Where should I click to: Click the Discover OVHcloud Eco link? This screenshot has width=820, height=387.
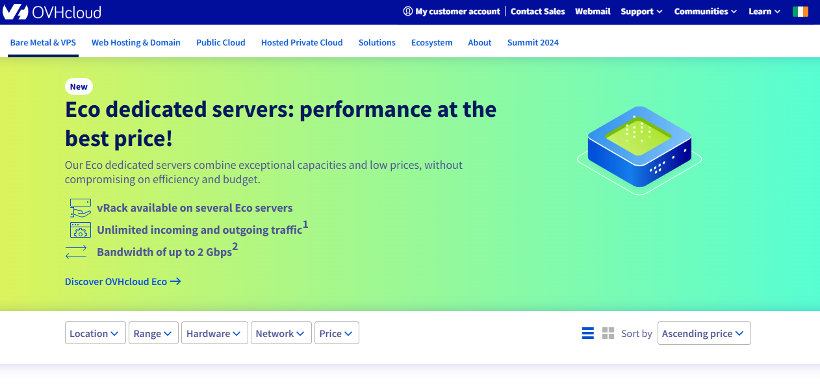(122, 281)
